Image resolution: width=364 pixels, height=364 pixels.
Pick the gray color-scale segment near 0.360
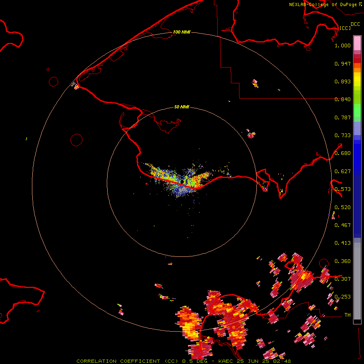tap(357, 281)
